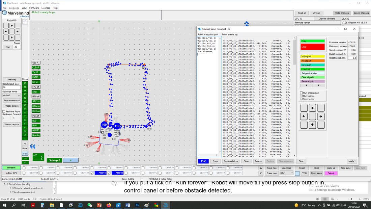The height and width of the screenshot is (209, 371).
Task: Click the Power input field
Action: (17, 47)
